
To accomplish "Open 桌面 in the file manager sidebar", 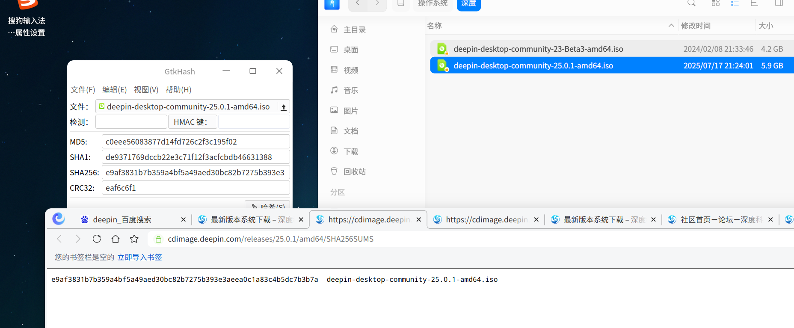I will [x=344, y=50].
